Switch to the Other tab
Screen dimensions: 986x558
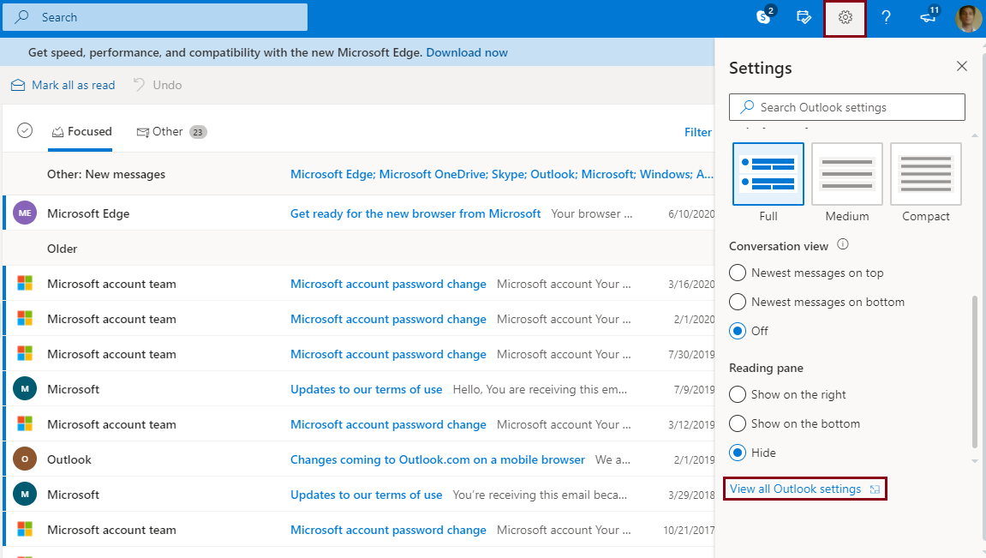[171, 131]
